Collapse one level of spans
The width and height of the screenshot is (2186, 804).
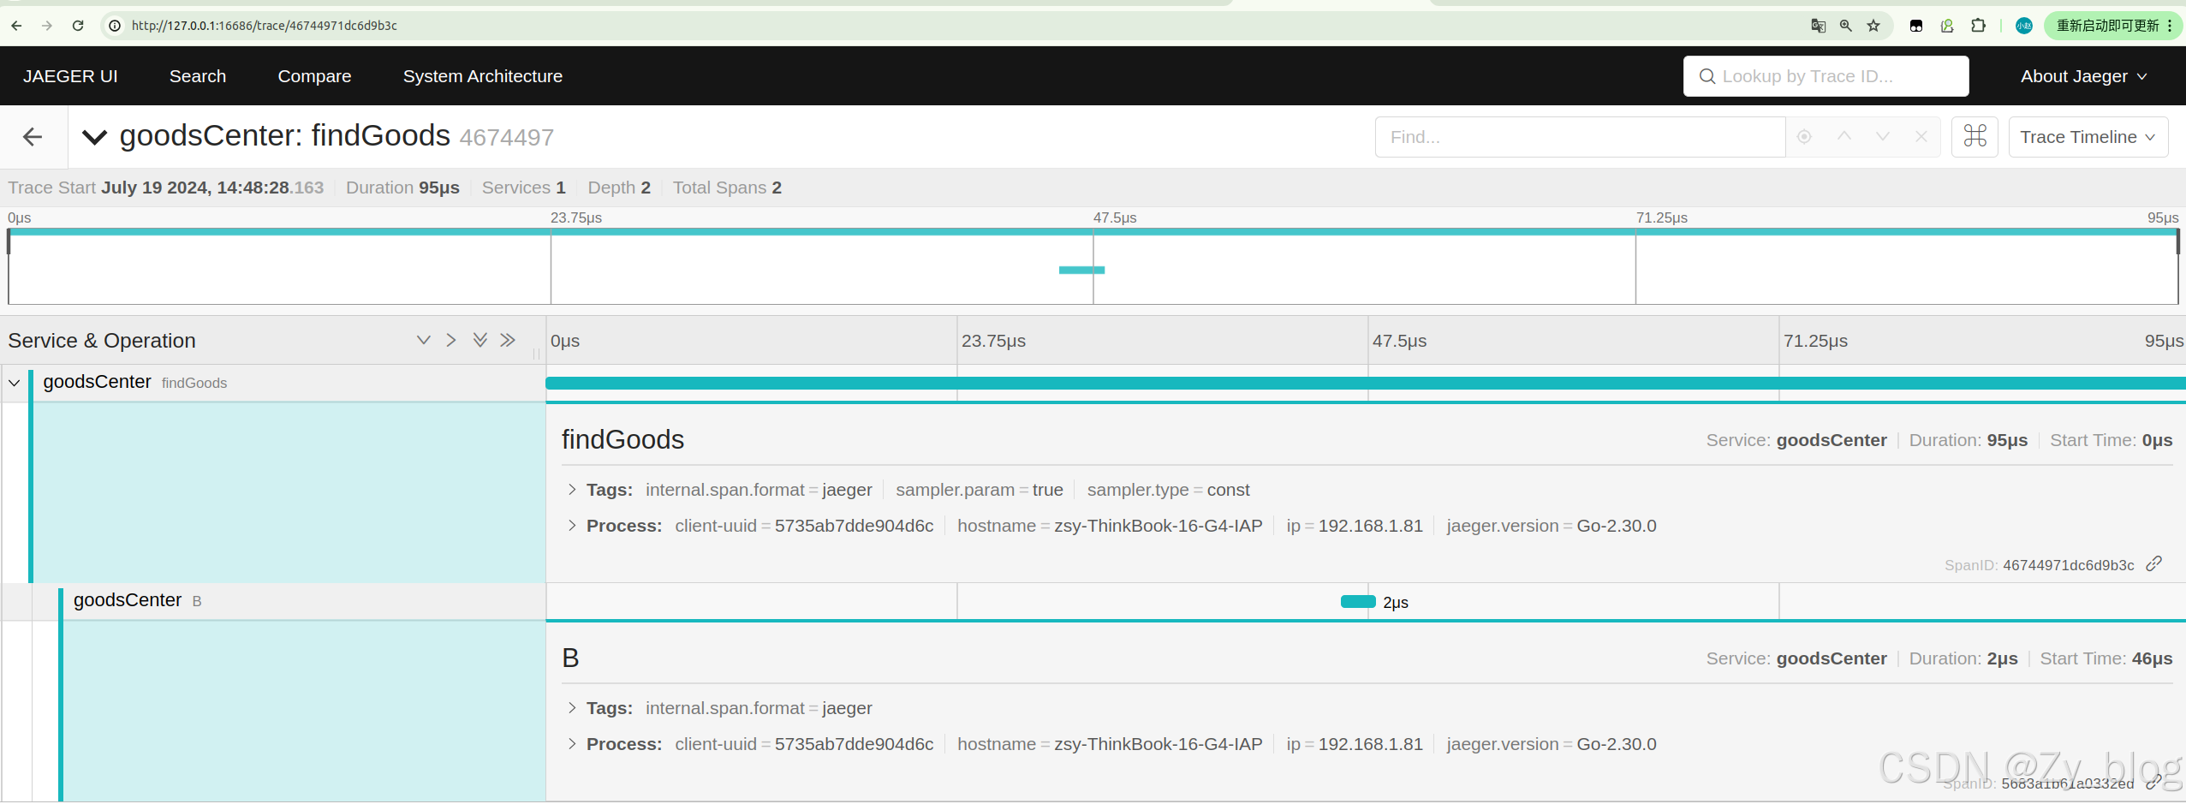click(x=451, y=340)
